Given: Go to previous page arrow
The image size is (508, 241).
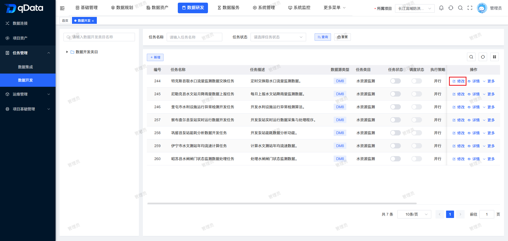Looking at the screenshot, I should click(x=439, y=214).
